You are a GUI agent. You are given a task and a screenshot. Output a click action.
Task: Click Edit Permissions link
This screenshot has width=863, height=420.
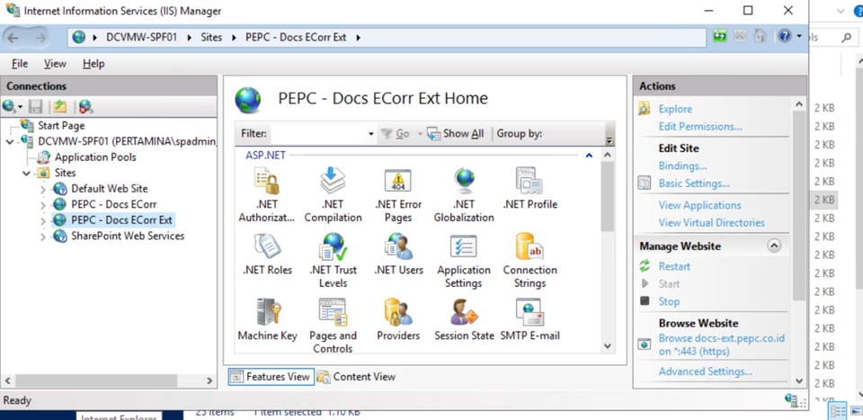pyautogui.click(x=700, y=127)
